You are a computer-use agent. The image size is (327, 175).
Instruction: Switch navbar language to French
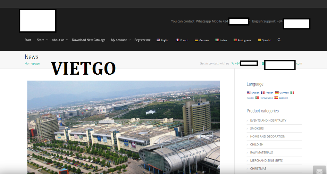point(184,40)
